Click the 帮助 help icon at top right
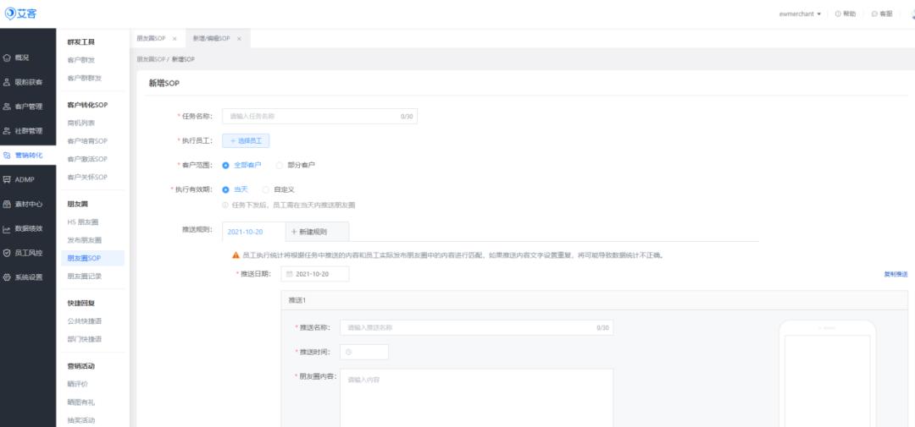Image resolution: width=915 pixels, height=427 pixels. tap(838, 14)
